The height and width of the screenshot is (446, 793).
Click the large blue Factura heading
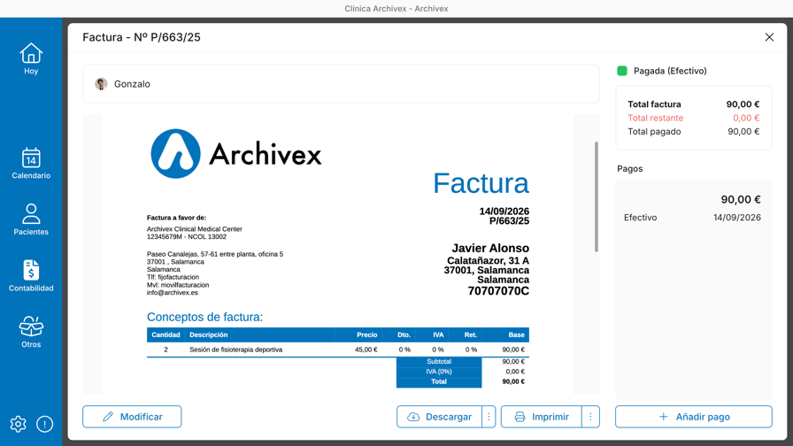[481, 183]
